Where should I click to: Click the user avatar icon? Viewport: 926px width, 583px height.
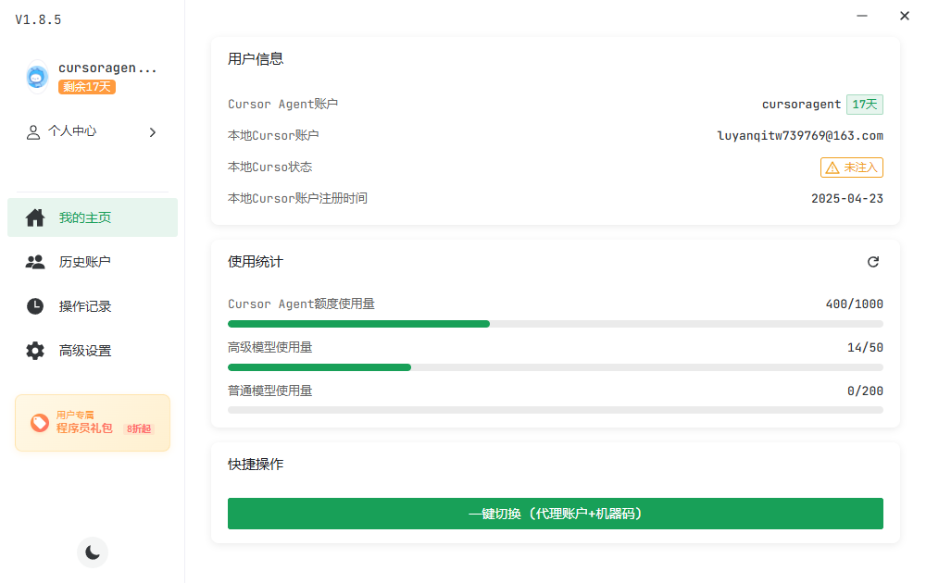37,77
